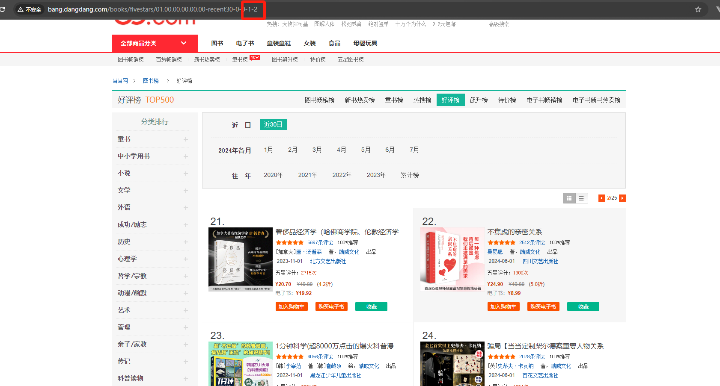Select 科普读物 category in sidebar
The image size is (720, 386).
pos(131,378)
